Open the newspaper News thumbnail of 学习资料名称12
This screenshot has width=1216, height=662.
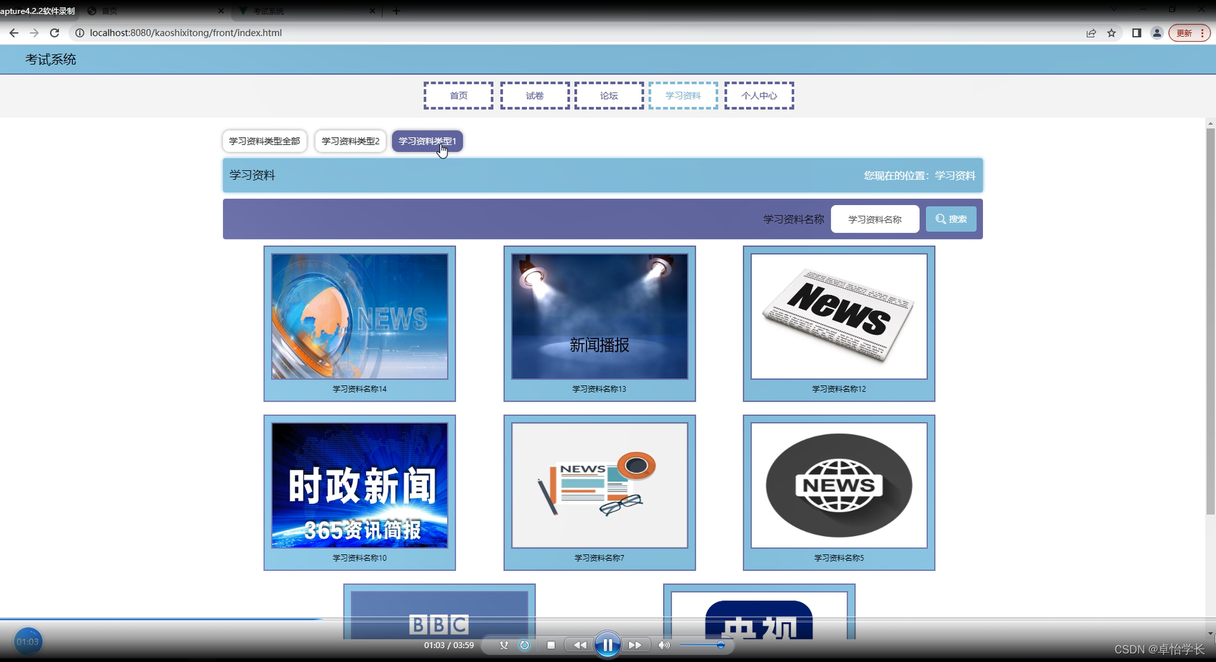(839, 316)
